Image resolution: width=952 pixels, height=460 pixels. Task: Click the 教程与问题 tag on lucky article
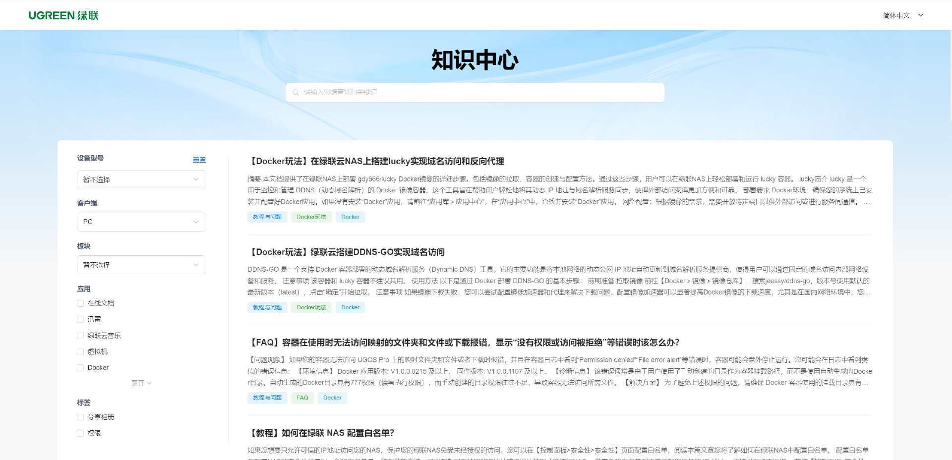[x=267, y=217]
